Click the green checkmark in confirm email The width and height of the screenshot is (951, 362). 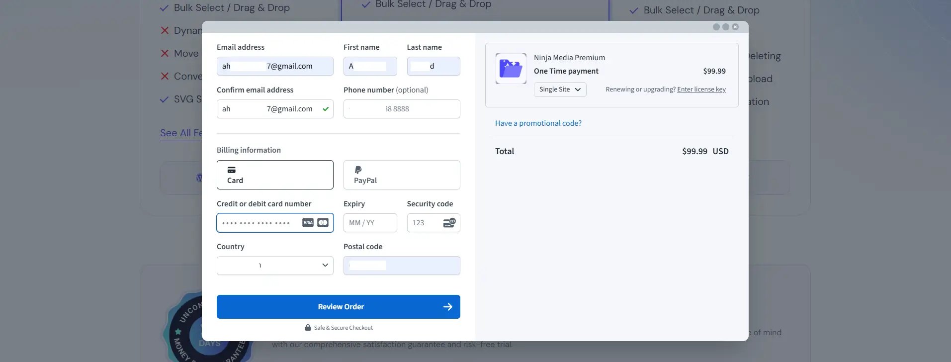326,109
